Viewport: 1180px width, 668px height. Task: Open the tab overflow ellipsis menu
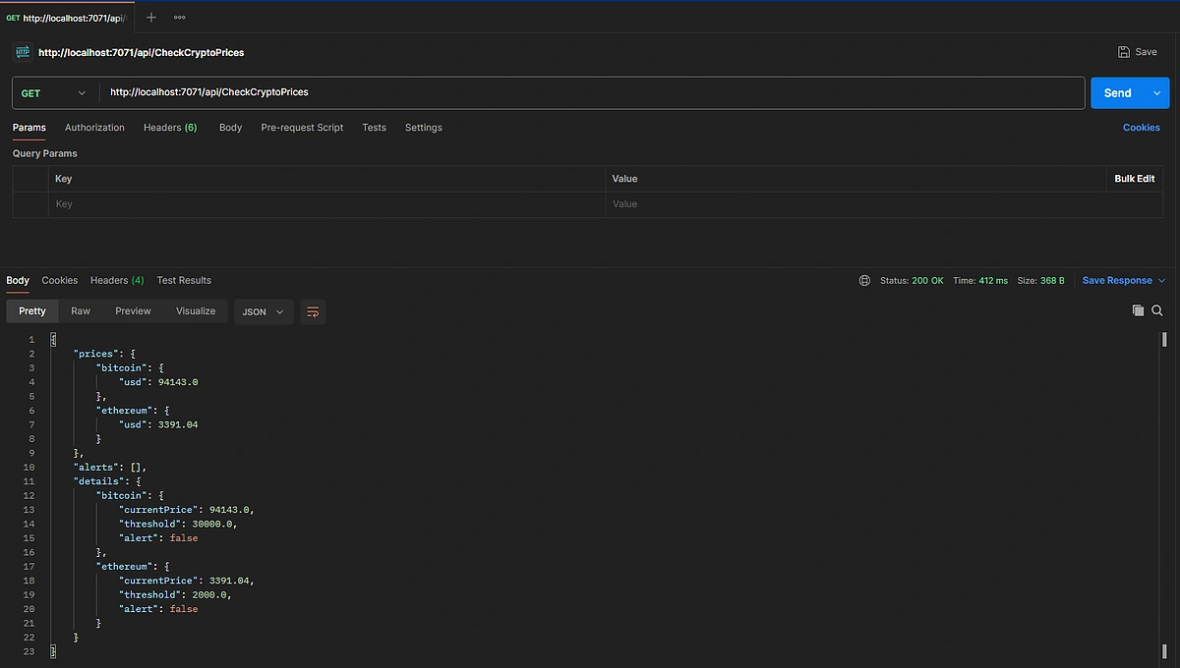point(179,17)
